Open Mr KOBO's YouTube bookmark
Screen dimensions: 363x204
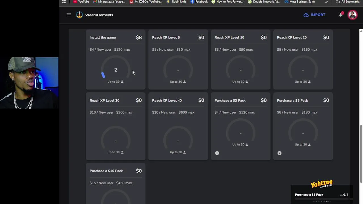[146, 2]
